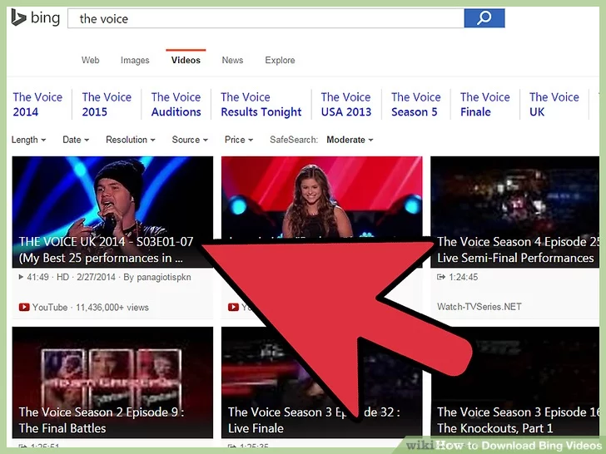Open the Explore tab
Viewport: 606px width, 454px height.
pos(280,60)
